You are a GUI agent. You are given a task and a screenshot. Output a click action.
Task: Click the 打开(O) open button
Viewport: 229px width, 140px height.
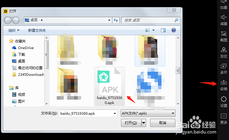(x=131, y=123)
